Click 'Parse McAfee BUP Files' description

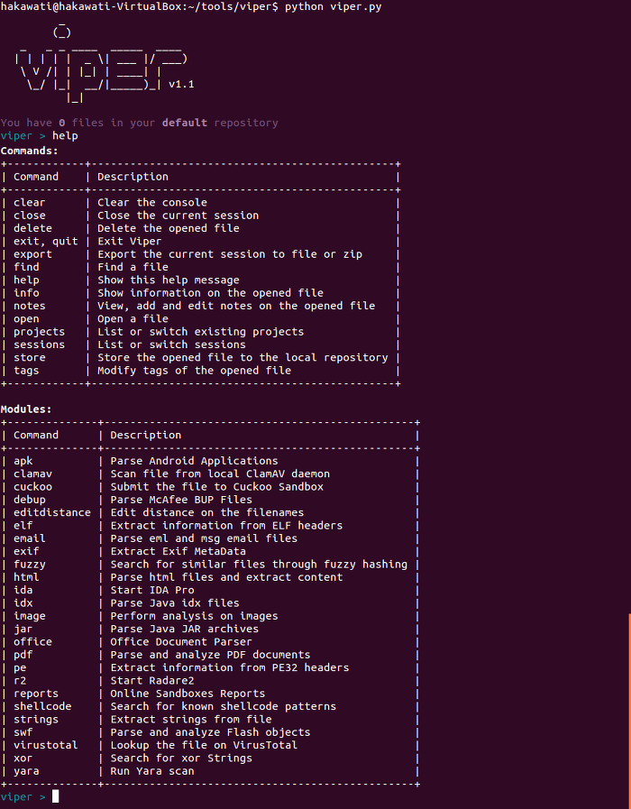(181, 500)
